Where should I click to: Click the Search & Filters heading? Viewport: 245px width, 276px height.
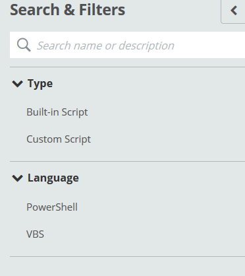(x=68, y=10)
